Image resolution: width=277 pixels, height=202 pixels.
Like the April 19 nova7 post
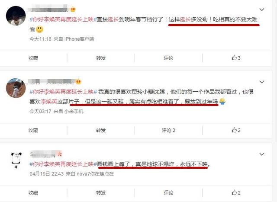(236, 192)
